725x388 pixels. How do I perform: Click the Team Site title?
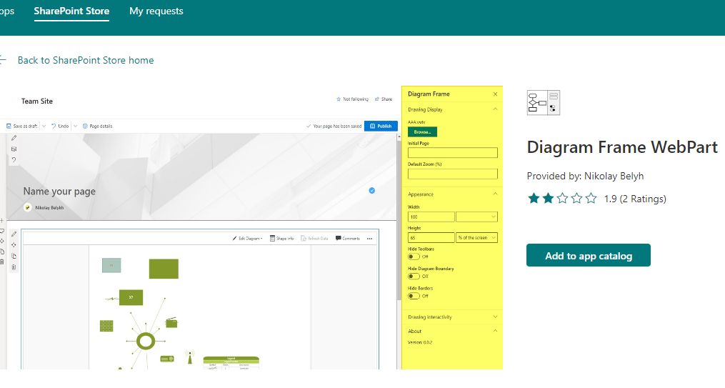click(37, 101)
